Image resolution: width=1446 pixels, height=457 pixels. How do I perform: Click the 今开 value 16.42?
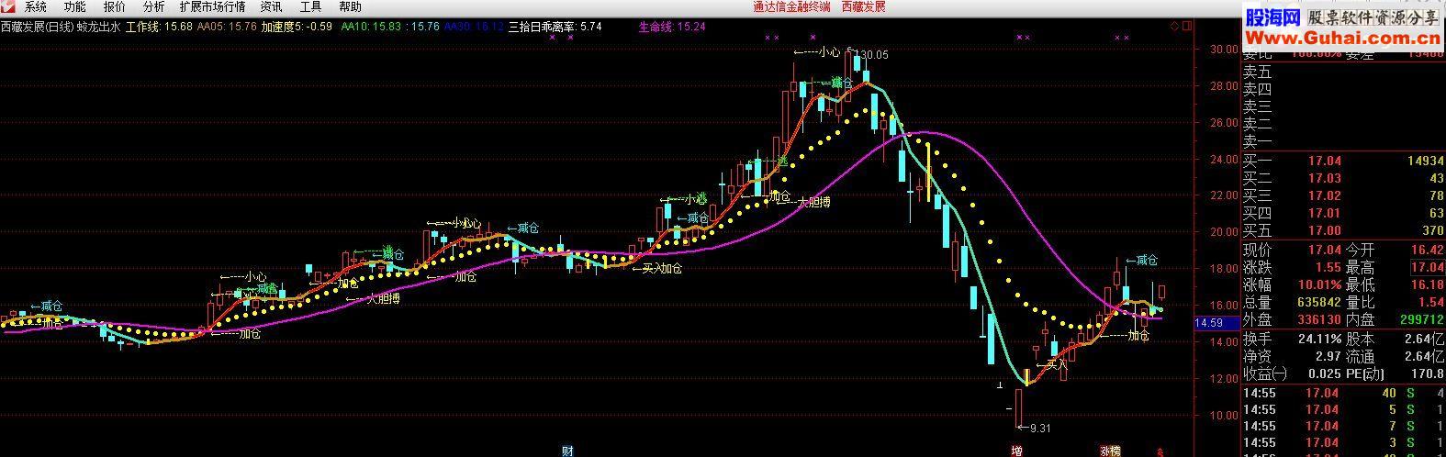(1427, 250)
